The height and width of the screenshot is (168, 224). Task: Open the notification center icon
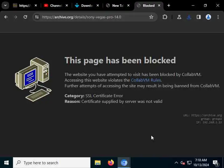pos(215,163)
